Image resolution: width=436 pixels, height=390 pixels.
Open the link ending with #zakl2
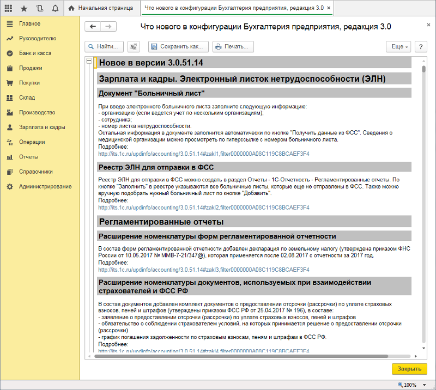[203, 208]
